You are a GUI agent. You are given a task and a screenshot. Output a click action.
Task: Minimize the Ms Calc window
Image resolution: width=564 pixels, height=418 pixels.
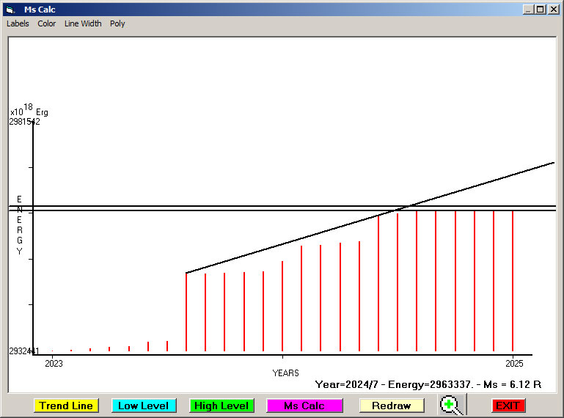point(528,10)
